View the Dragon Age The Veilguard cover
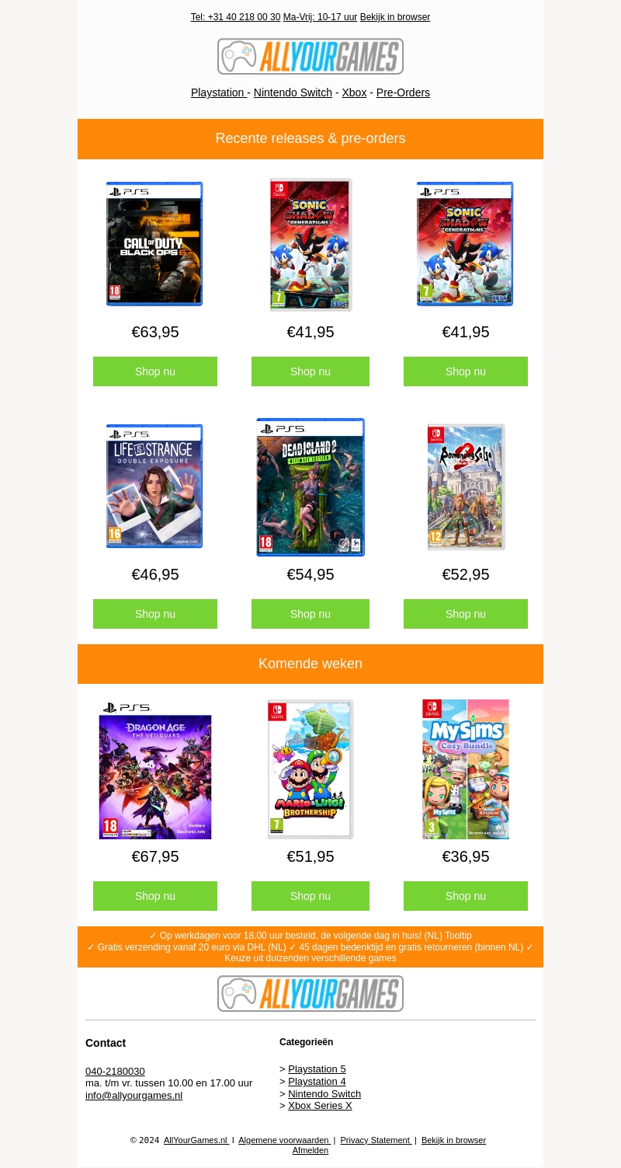The height and width of the screenshot is (1168, 621). pos(155,769)
